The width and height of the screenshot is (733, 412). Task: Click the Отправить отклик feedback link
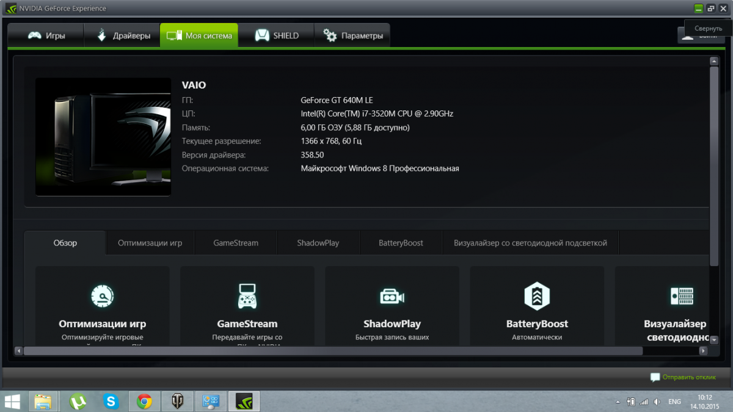click(683, 377)
